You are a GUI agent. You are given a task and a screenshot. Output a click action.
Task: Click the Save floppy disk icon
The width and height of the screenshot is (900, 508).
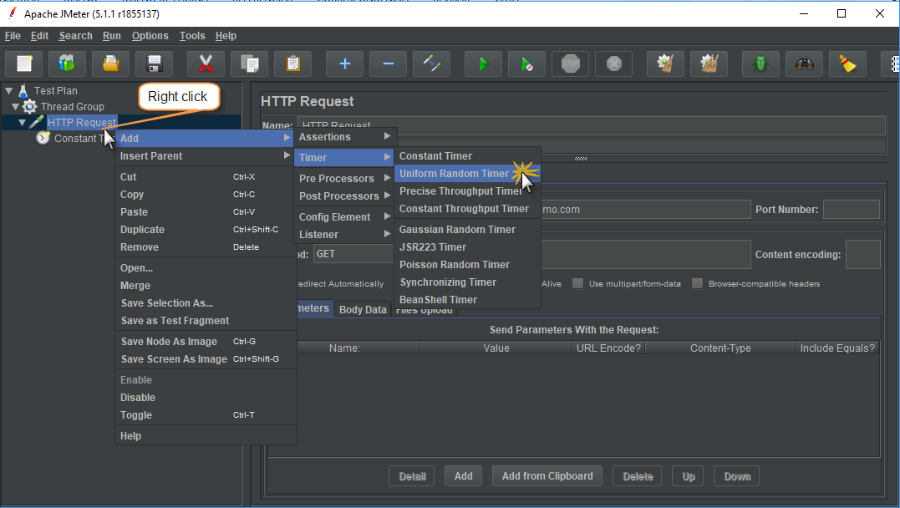point(154,64)
